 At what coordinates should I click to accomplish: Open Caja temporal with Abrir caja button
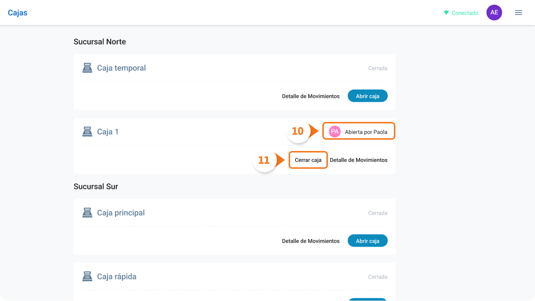click(367, 96)
